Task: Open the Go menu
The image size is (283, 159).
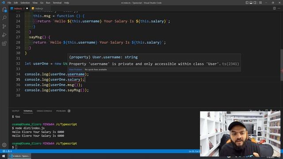Action: [42, 3]
